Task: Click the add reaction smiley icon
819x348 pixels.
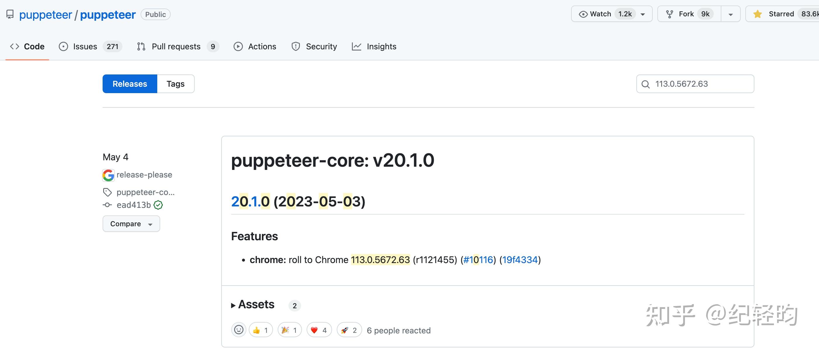Action: point(239,330)
